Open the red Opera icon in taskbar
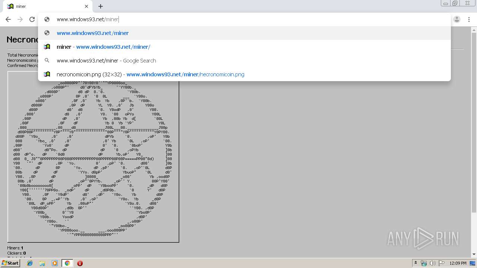 (80, 263)
